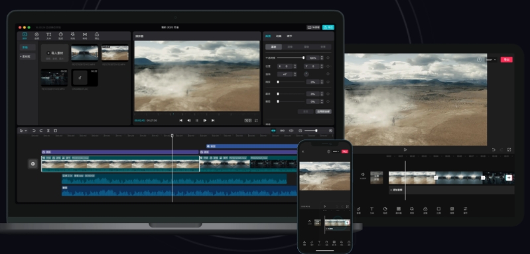Enter fullscreen preview on the laptop player
Screen dimensions: 530x254
[256, 120]
